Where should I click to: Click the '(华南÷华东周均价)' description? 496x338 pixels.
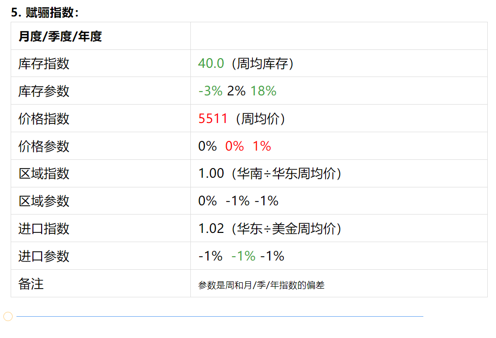[286, 173]
